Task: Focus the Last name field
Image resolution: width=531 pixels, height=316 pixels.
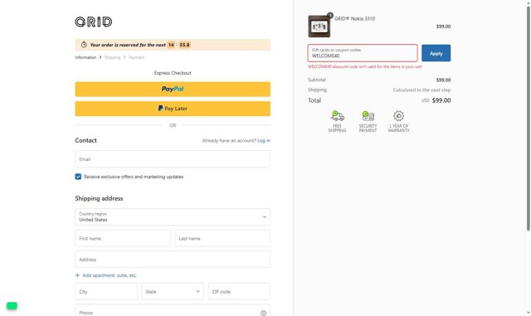Action: pyautogui.click(x=222, y=238)
